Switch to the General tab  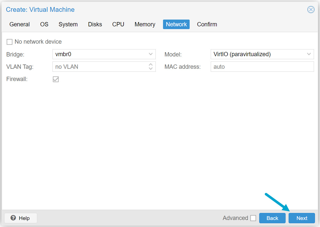19,24
